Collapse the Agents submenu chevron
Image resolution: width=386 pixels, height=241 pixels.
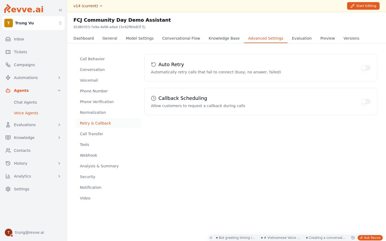point(59,91)
